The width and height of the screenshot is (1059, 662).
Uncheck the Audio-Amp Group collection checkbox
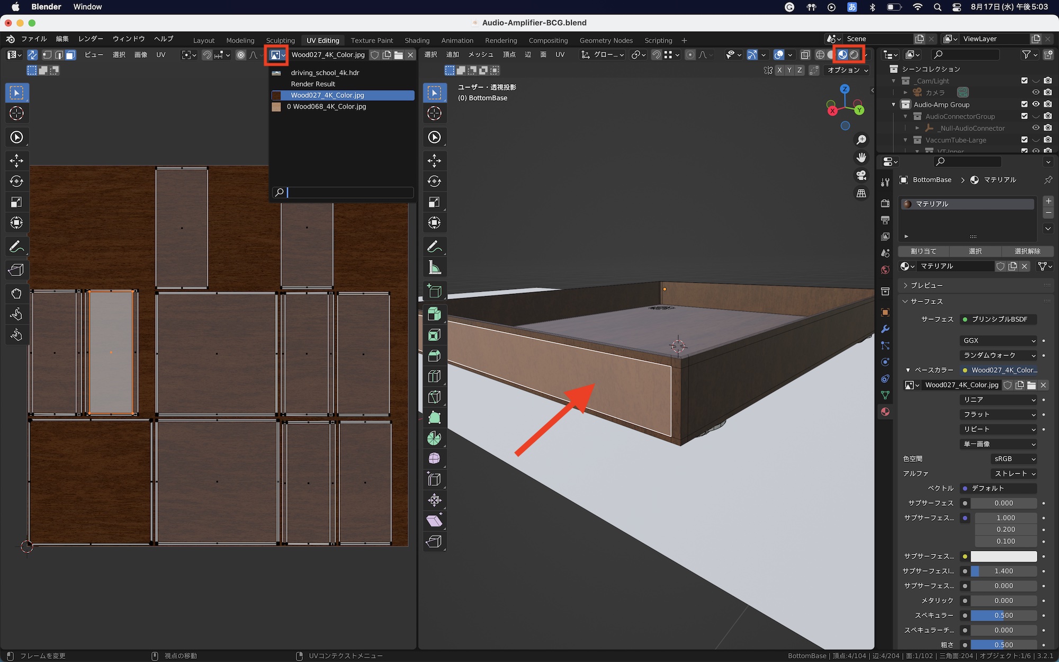click(1024, 104)
